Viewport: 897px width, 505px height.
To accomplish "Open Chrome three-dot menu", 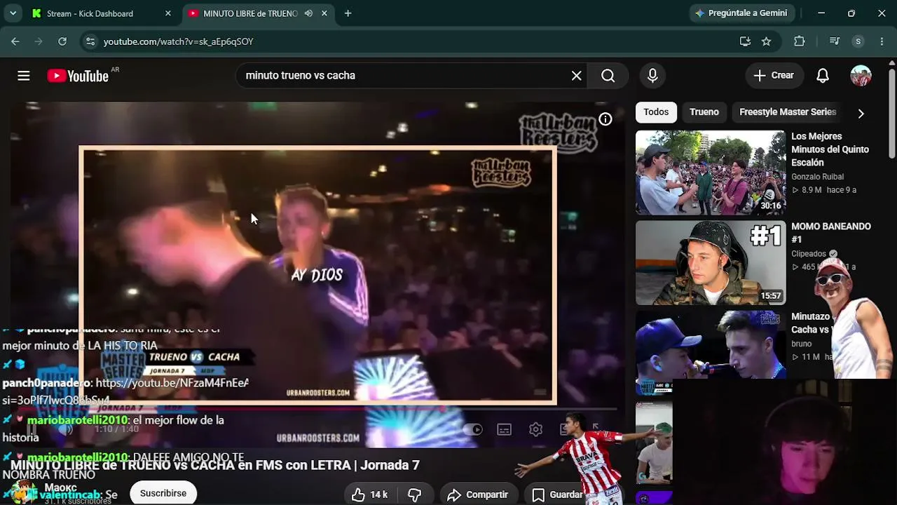I will 881,41.
